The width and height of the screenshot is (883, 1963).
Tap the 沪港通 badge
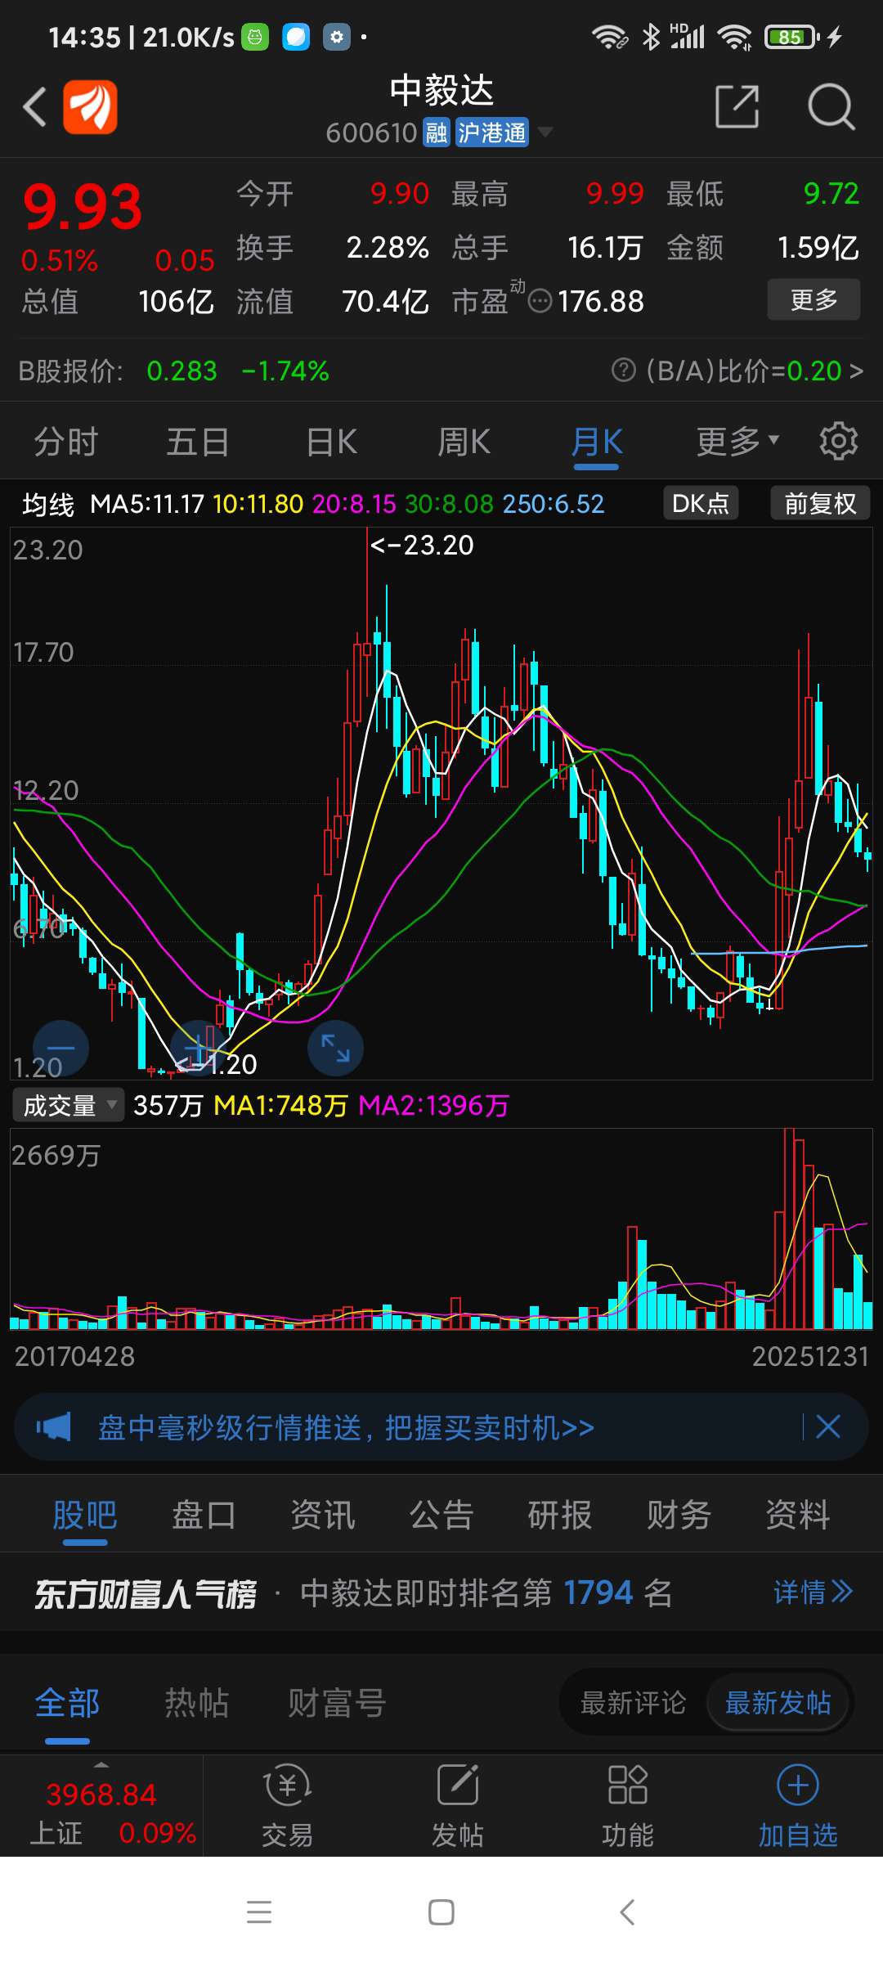491,133
